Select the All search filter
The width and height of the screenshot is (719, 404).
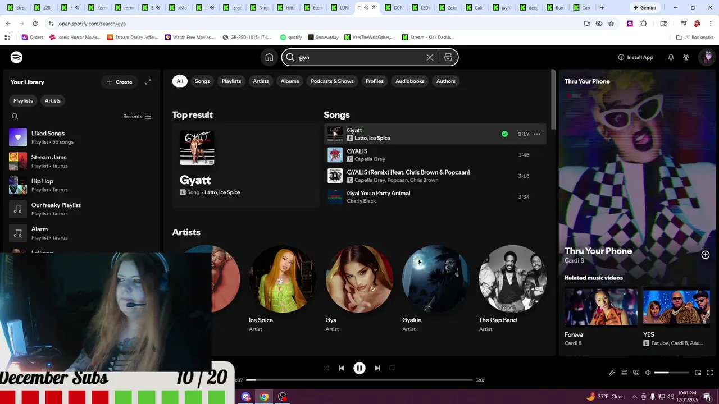[x=180, y=81]
